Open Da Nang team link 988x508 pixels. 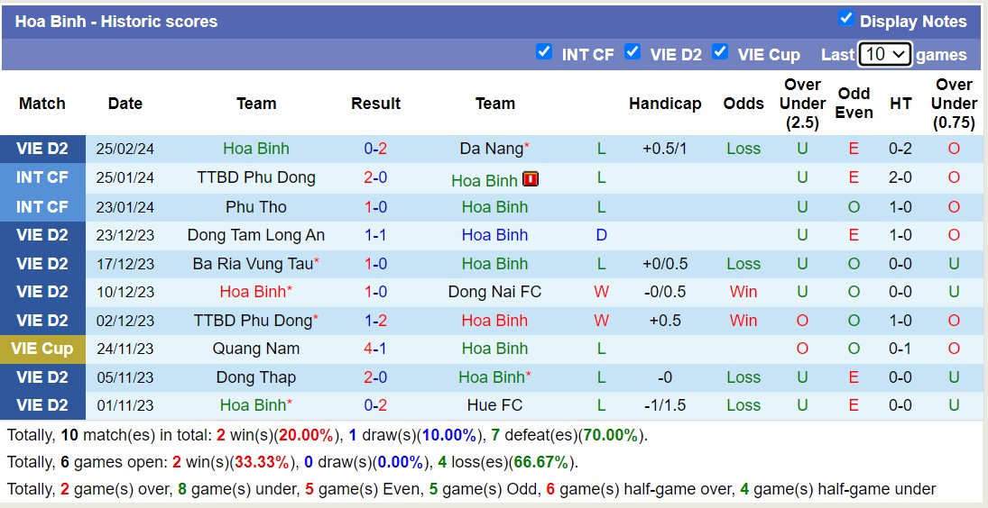click(x=491, y=149)
